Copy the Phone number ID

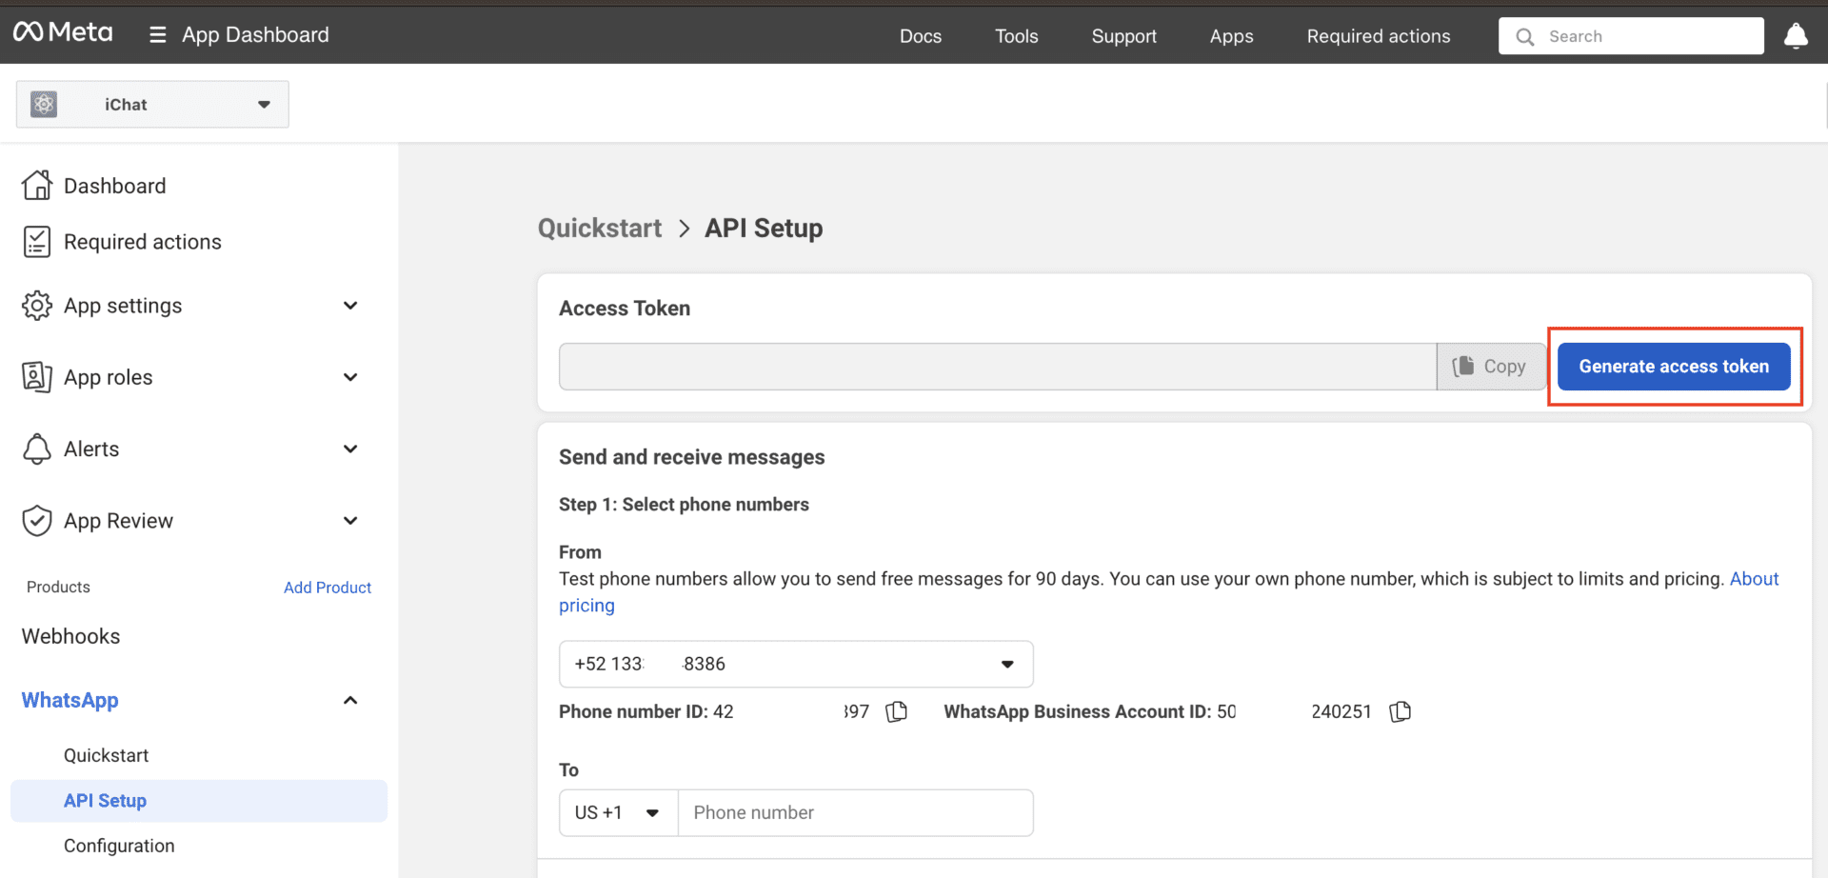coord(896,712)
